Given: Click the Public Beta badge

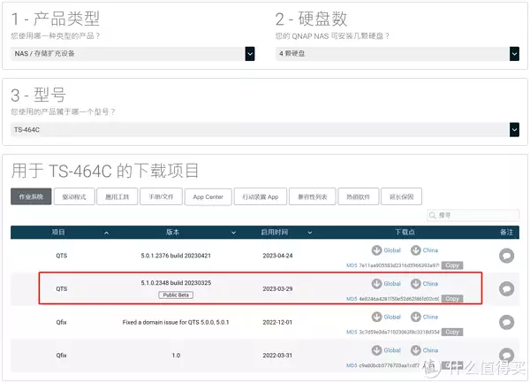Looking at the screenshot, I should (176, 295).
